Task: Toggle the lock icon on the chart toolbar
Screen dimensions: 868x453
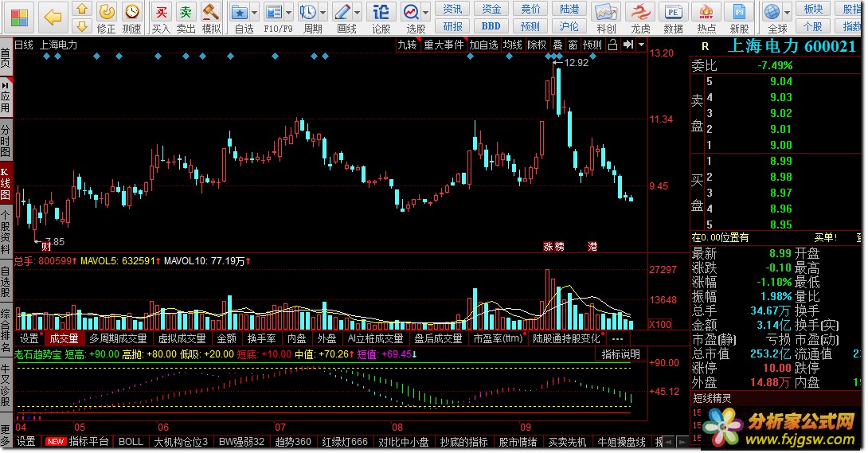Action: (613, 45)
